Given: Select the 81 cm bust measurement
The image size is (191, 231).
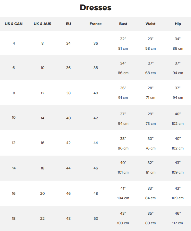Looking at the screenshot, I should (123, 48).
